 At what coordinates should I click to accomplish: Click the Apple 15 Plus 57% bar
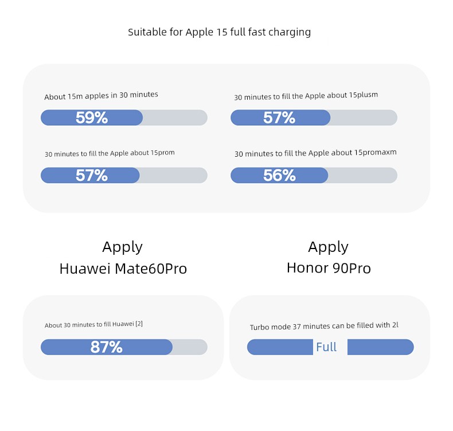point(314,118)
